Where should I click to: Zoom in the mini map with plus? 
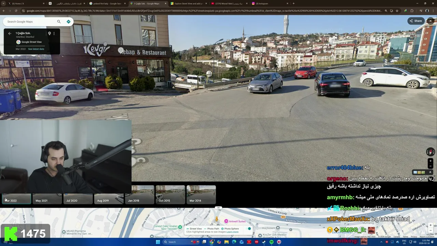click(x=431, y=225)
